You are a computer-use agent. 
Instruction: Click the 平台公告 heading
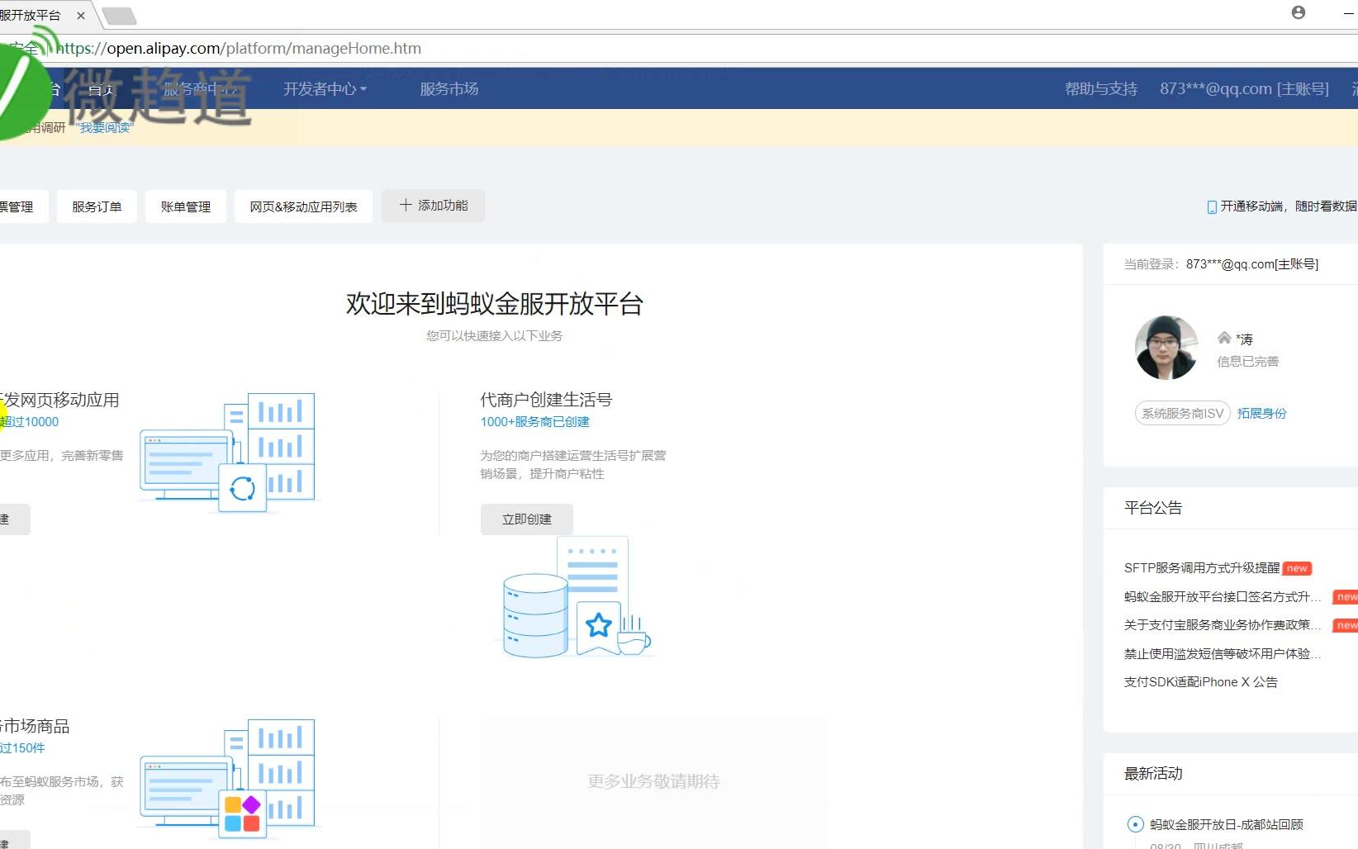pyautogui.click(x=1153, y=508)
